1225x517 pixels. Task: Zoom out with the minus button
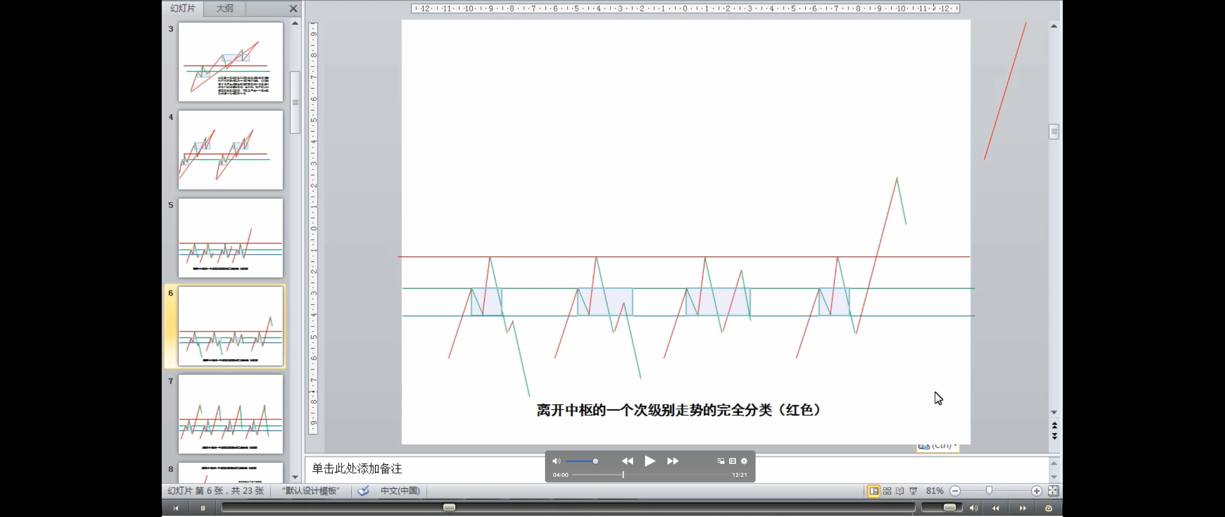(955, 491)
